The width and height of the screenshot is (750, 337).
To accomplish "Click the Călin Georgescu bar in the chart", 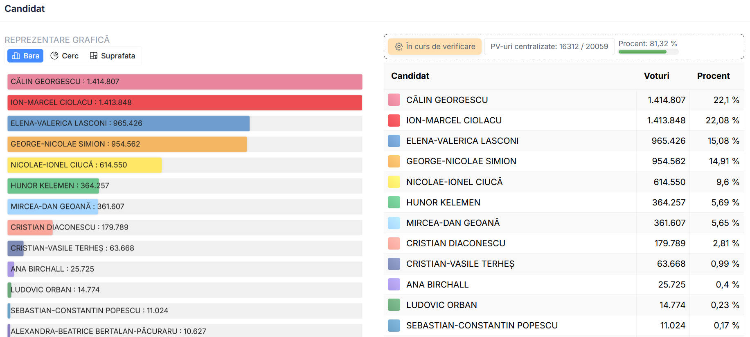I will (185, 82).
